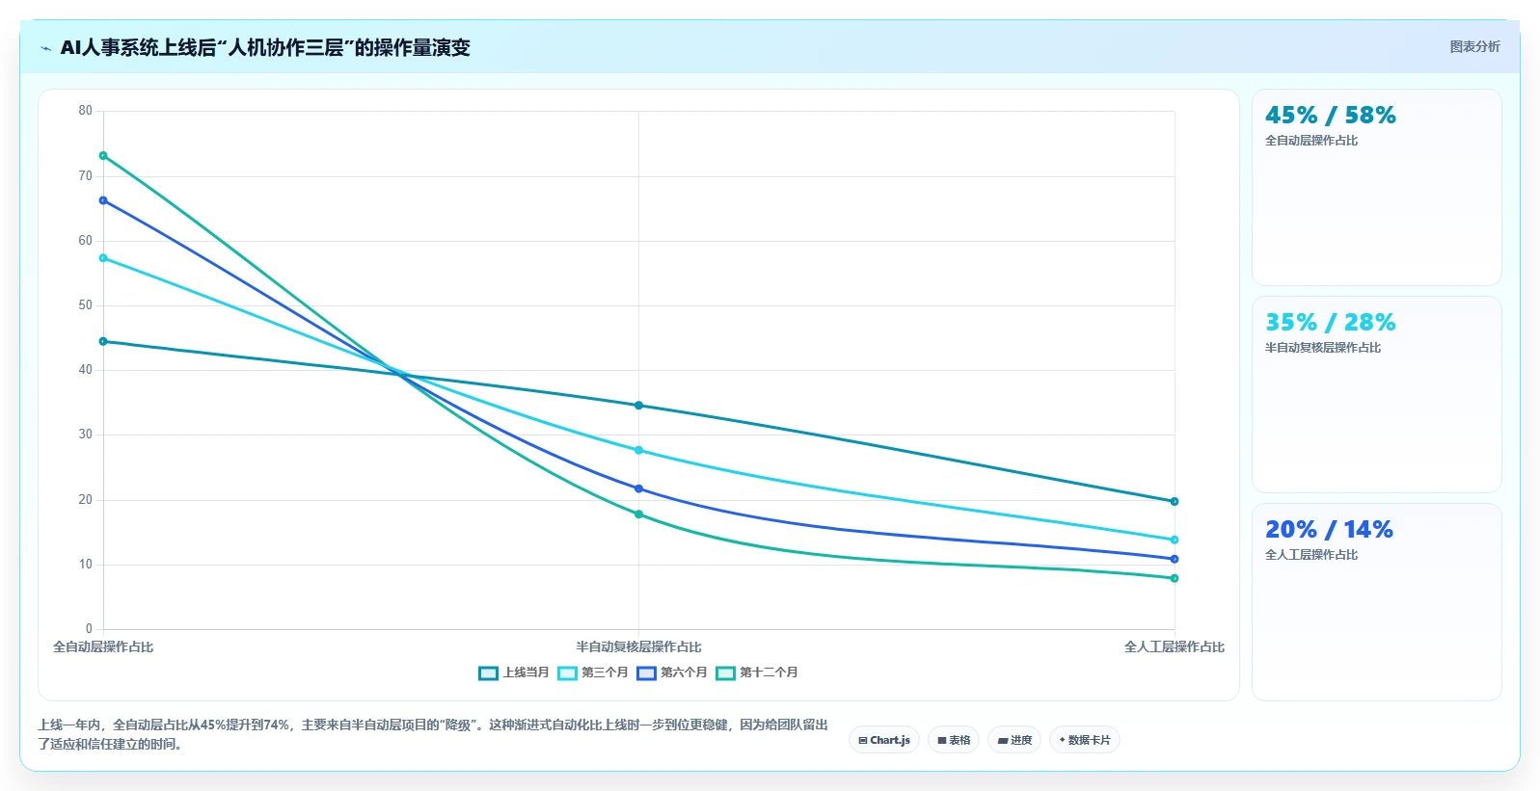Click the 第六个月 point at 全自动层操作占比

click(103, 201)
